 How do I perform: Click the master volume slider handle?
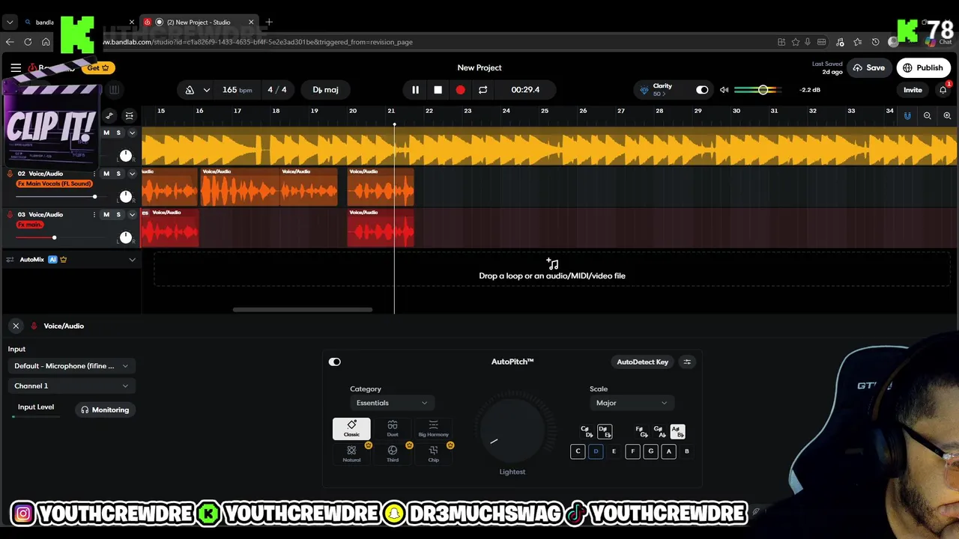pos(763,90)
